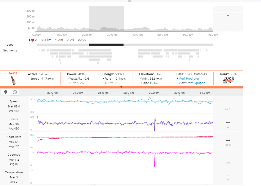Click the Energy: 503kJ stat

(113, 74)
